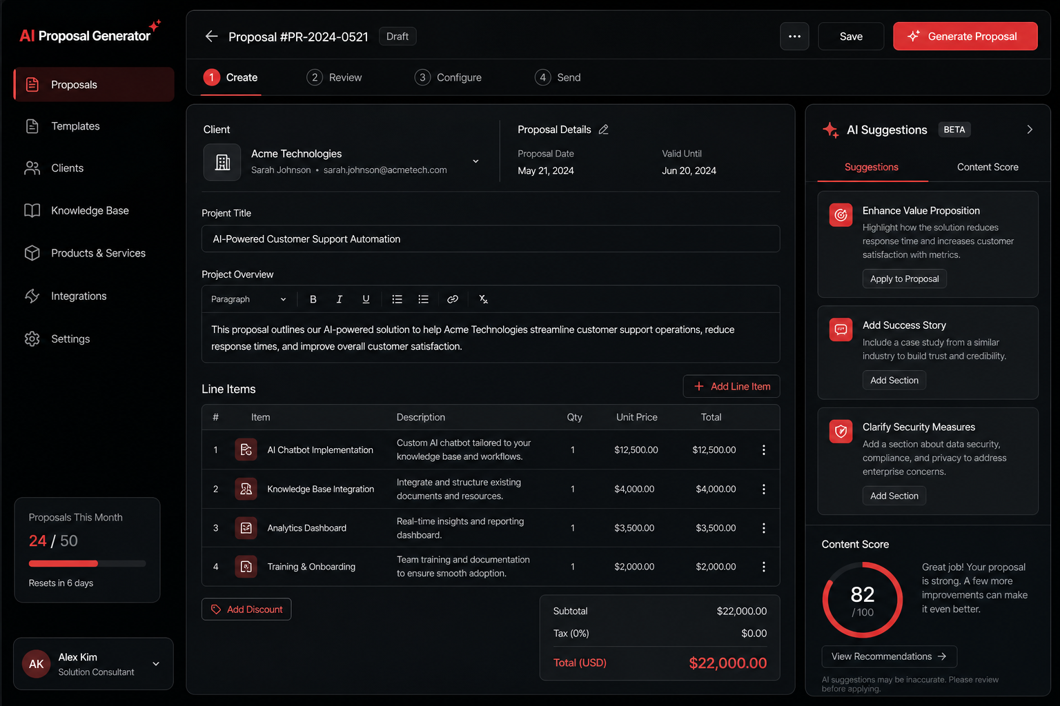Click the Acme Technologies building icon
This screenshot has height=706, width=1060.
click(222, 162)
